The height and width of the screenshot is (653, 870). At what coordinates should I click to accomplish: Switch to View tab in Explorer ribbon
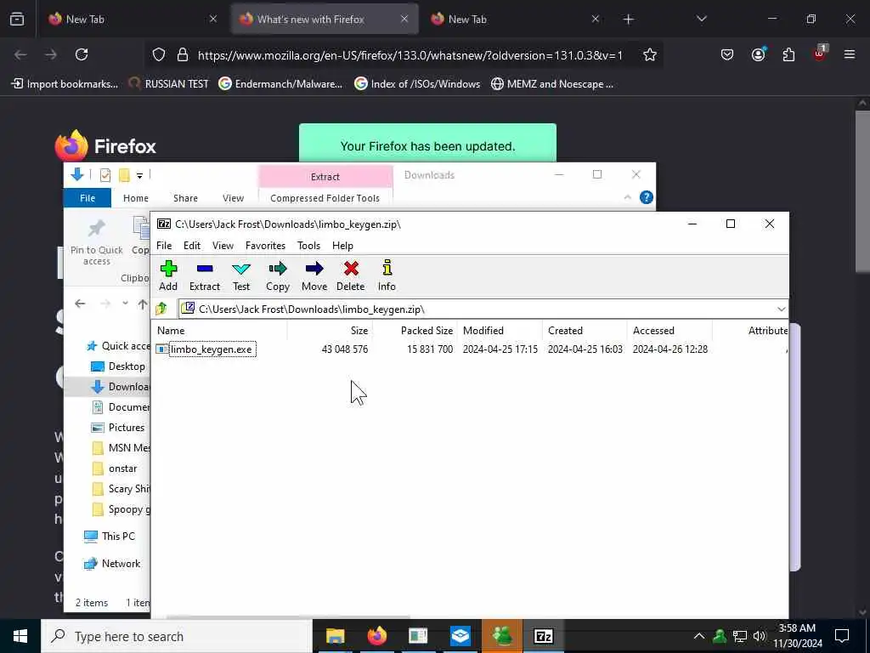(233, 198)
